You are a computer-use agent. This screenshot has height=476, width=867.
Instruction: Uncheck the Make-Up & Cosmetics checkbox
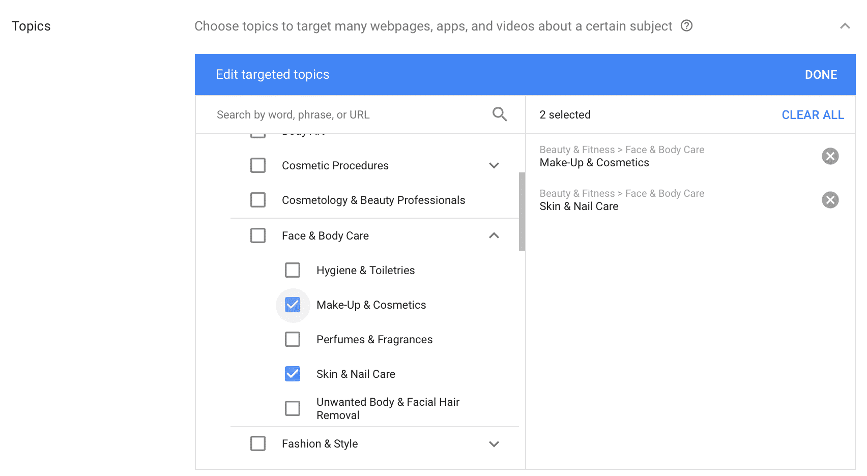point(293,305)
